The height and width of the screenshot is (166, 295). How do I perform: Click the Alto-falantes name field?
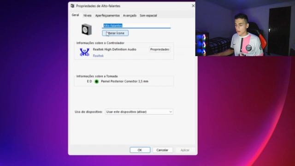[136, 26]
